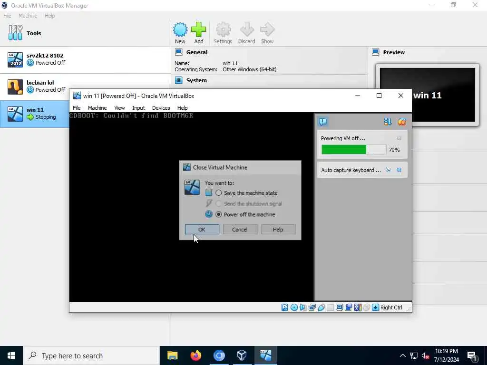This screenshot has width=487, height=365.
Task: Click the network status bar icon
Action: click(x=312, y=307)
